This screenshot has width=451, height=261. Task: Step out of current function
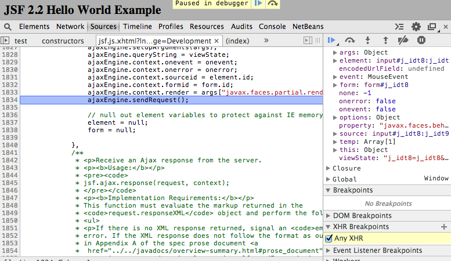[385, 40]
